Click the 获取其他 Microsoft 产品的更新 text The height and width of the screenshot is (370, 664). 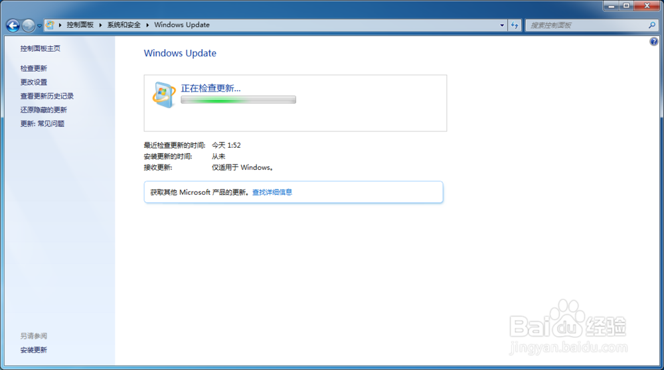pyautogui.click(x=201, y=192)
